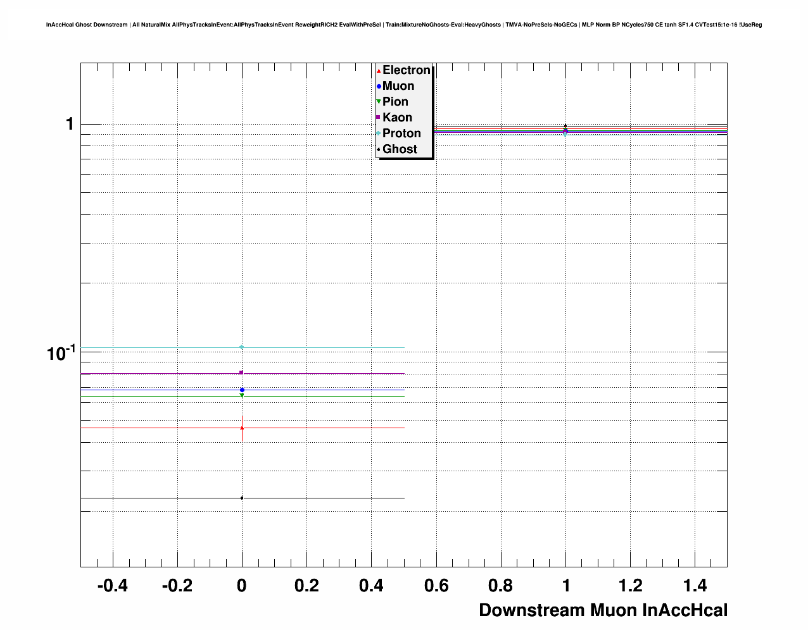Select the blue Muon data point at x=0
Viewport: 808px width, 630px height.
pos(242,390)
